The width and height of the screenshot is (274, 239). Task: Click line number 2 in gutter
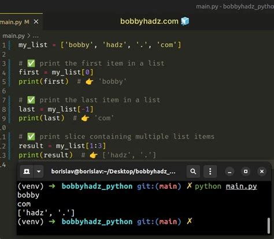point(3,54)
